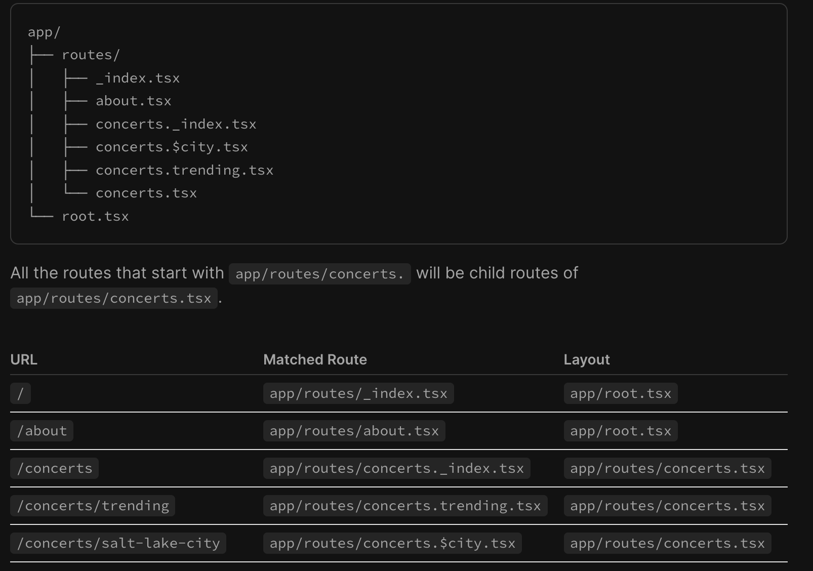
Task: Click the /concerts/trending URL cell
Action: coord(93,506)
